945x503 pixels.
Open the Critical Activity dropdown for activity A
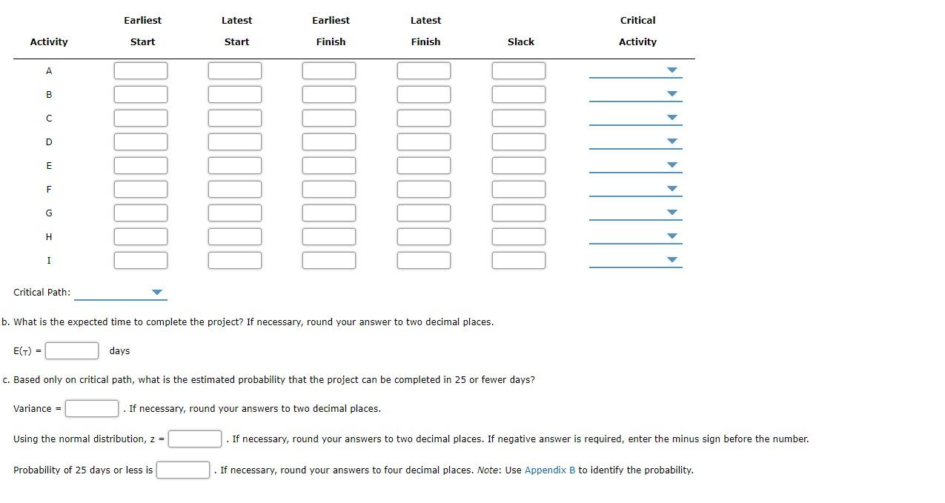[x=671, y=70]
